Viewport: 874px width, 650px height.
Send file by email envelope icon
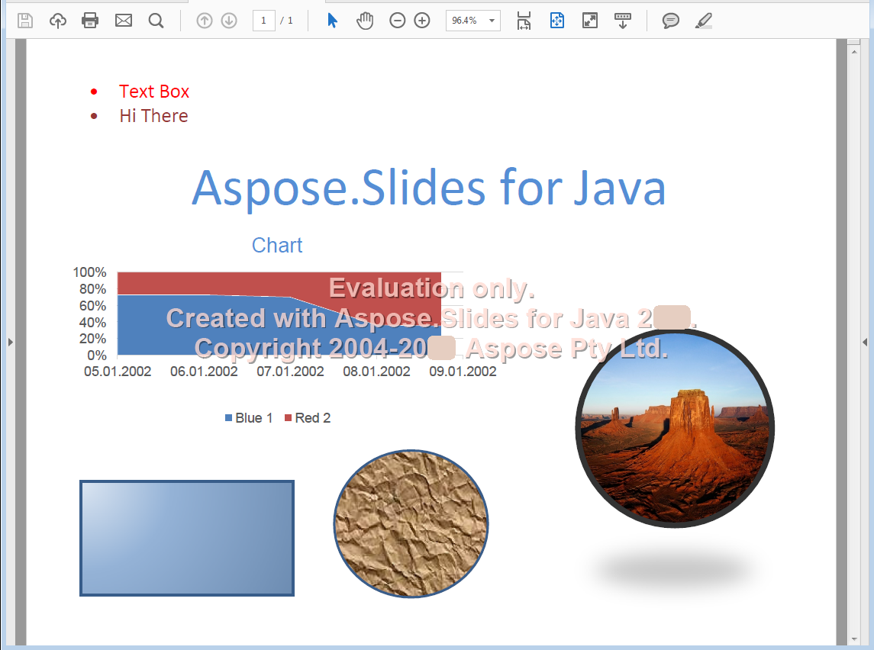123,21
